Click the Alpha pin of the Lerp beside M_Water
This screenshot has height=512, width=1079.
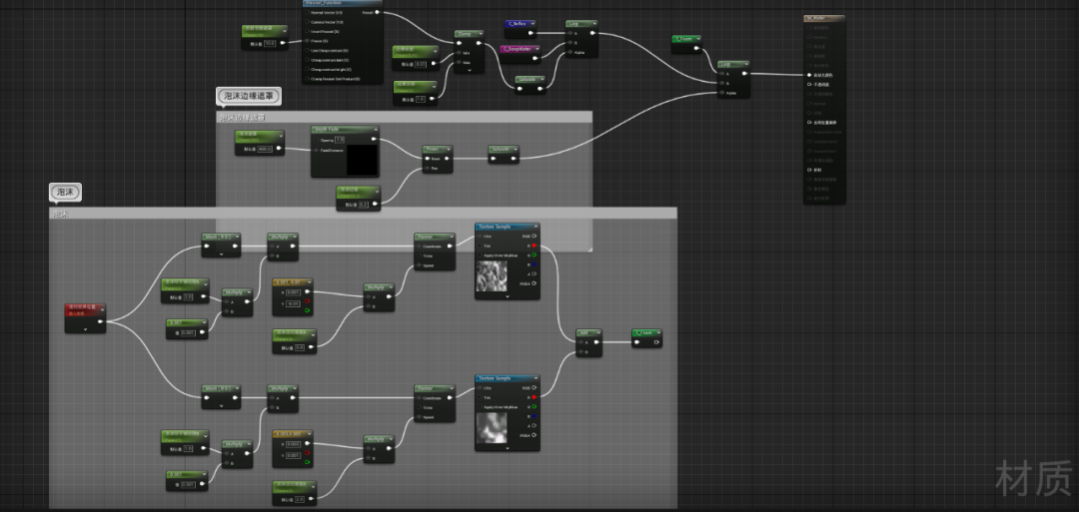[721, 92]
